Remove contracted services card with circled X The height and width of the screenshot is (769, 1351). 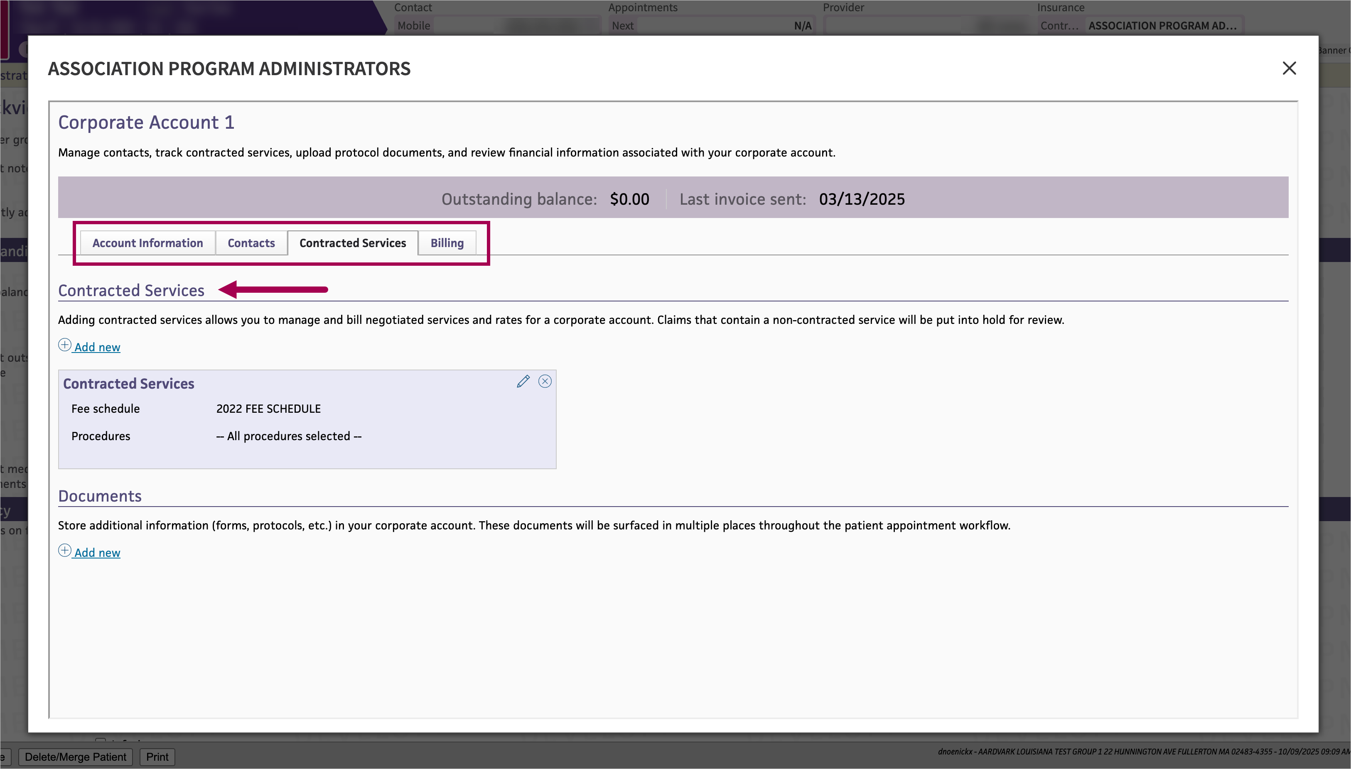(545, 381)
